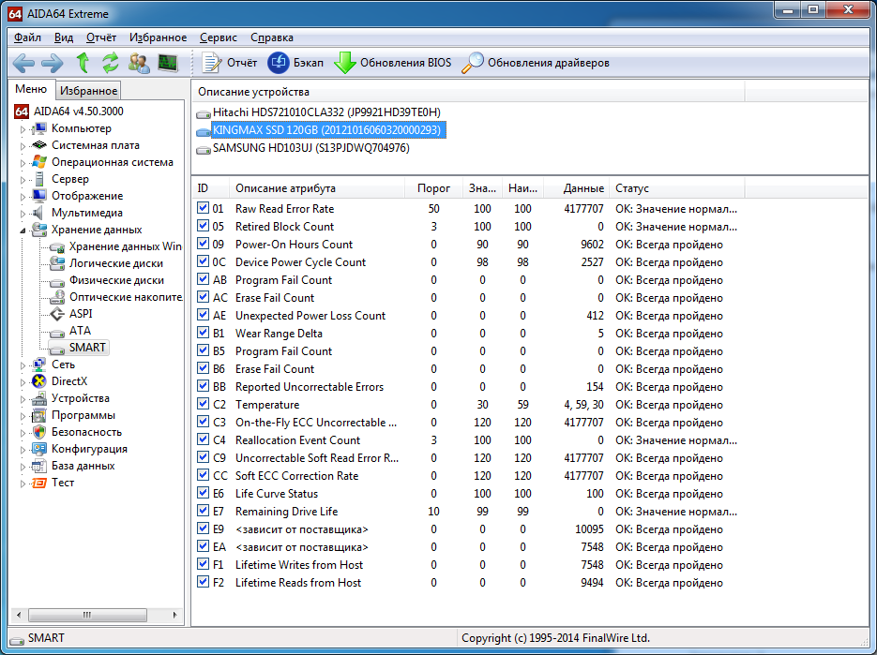
Task: Click the tree panel horizontal scrollbar thumb
Action: [87, 615]
